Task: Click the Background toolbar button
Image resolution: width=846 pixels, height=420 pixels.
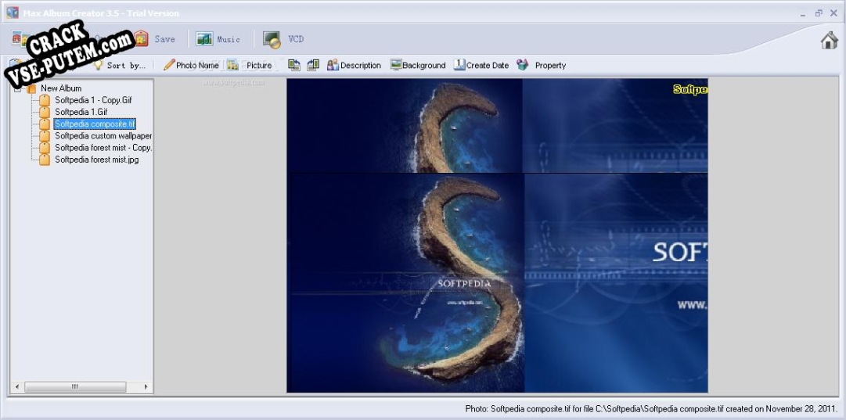Action: (418, 66)
